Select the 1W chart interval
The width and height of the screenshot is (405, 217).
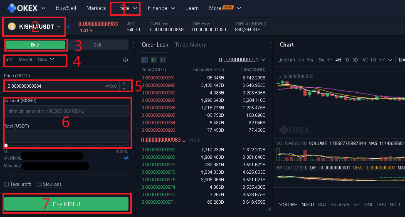pos(364,60)
